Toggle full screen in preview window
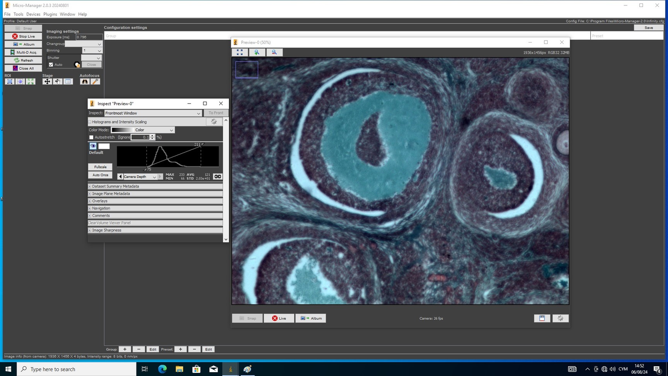The height and width of the screenshot is (376, 668). pyautogui.click(x=240, y=52)
